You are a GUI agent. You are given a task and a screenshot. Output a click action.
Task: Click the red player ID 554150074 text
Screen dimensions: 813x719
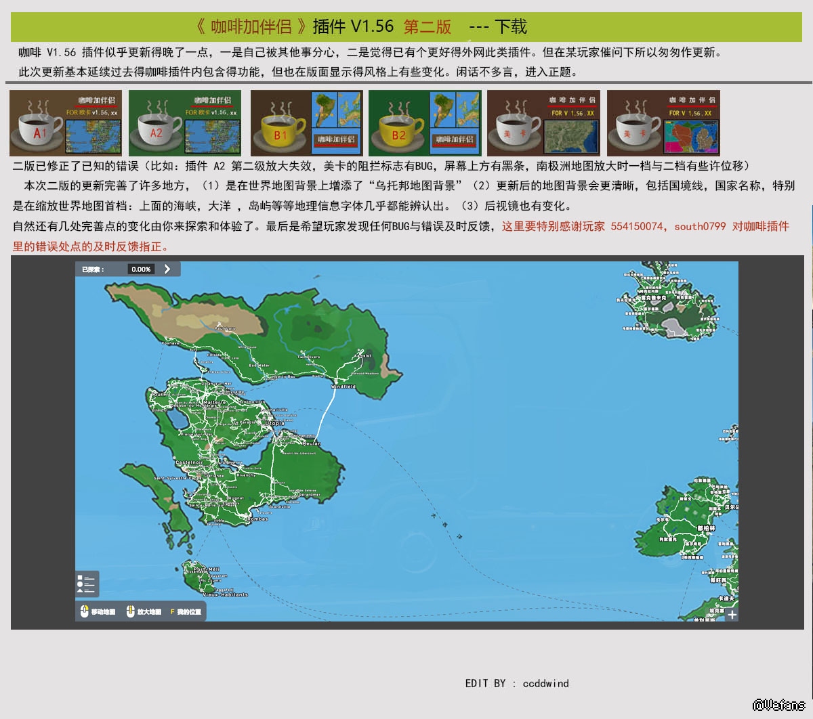point(637,226)
